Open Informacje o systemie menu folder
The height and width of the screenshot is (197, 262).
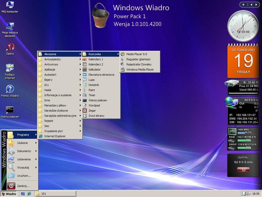tap(60, 95)
